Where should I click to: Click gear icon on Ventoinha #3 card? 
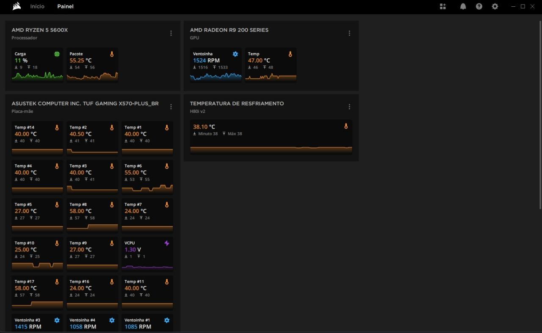tap(57, 320)
